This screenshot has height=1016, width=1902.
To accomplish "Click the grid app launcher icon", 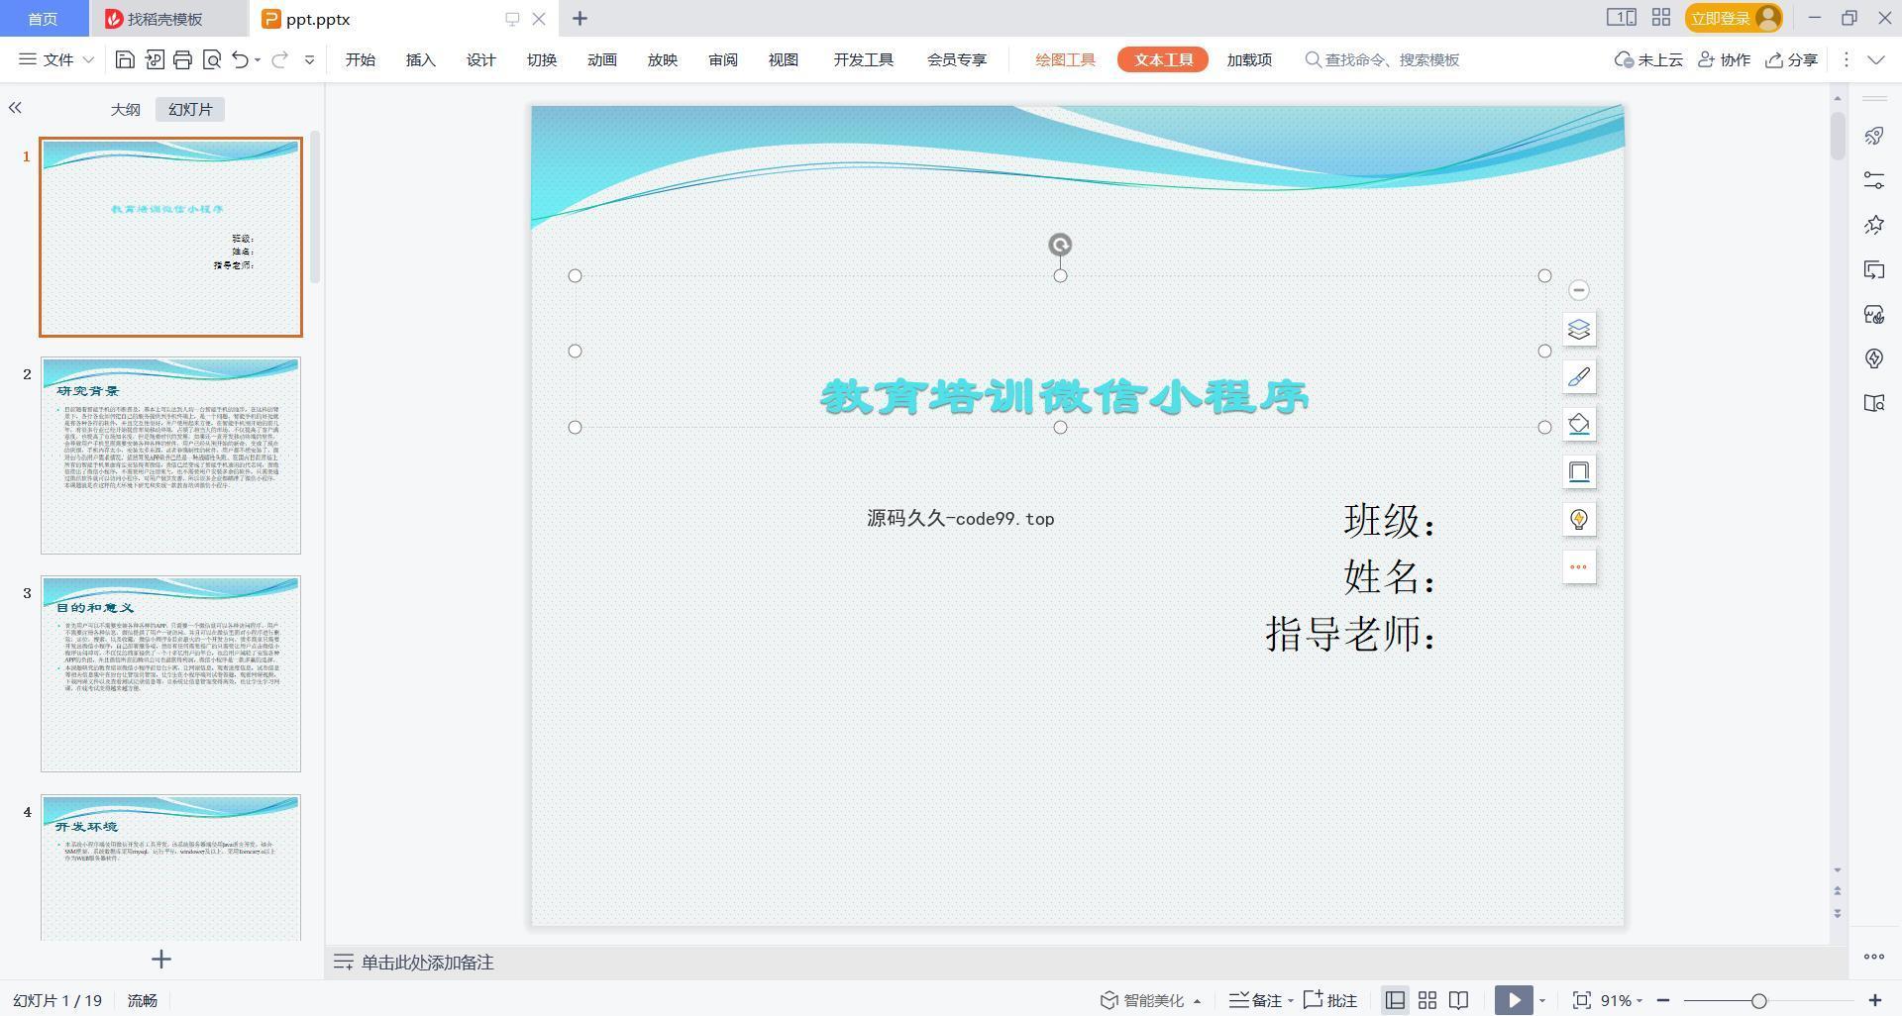I will [x=1661, y=18].
